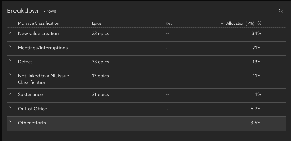Click the Epics column header
Viewport: 291px width, 141px height.
(x=96, y=23)
